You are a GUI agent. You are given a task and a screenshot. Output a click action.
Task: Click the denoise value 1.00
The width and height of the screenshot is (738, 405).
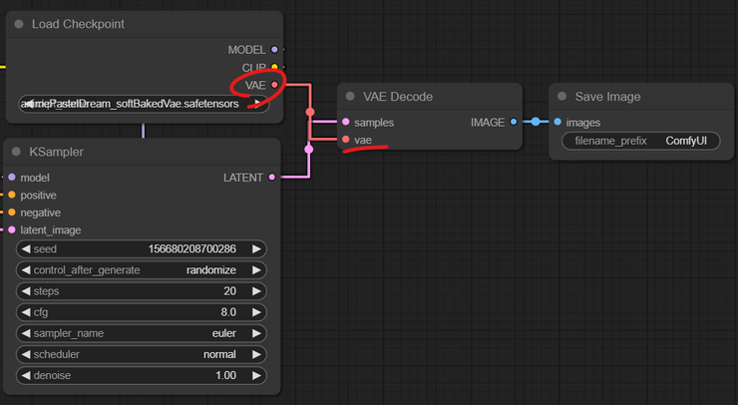[x=226, y=375]
